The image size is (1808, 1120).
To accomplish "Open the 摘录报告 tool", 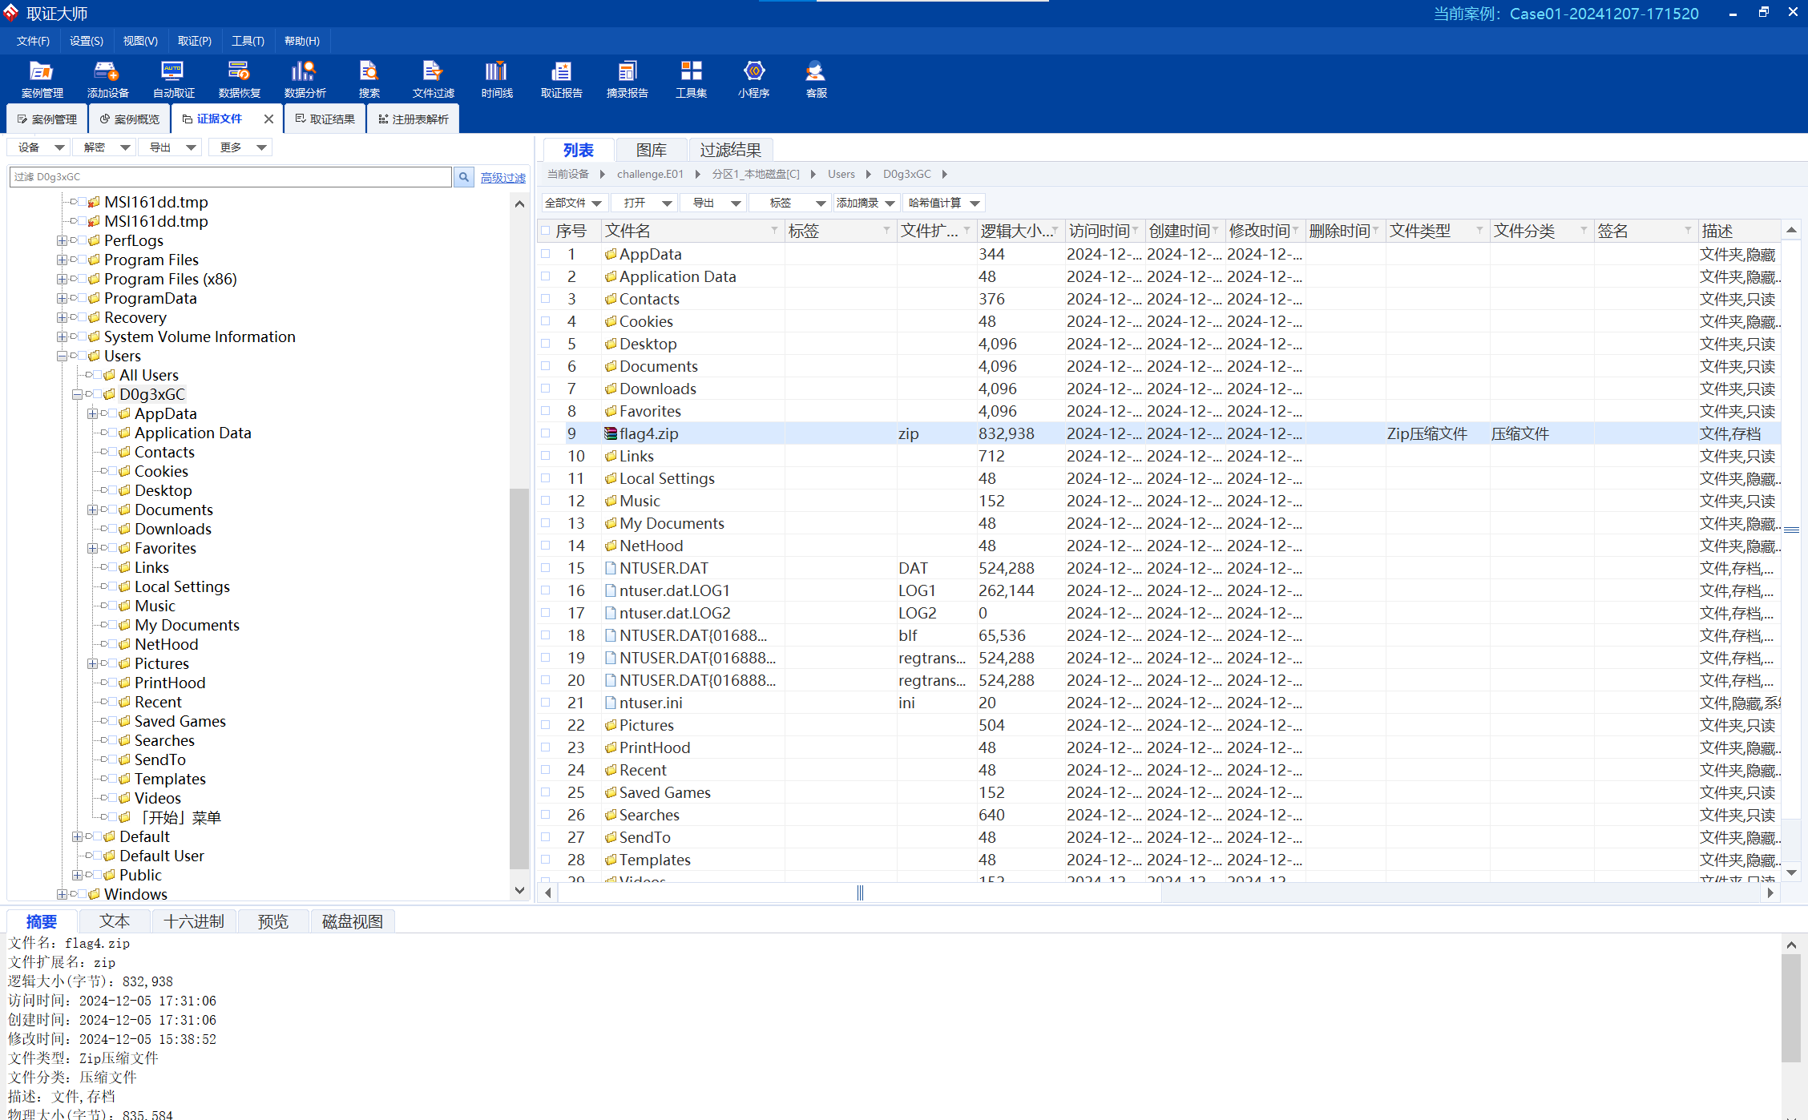I will pos(627,79).
